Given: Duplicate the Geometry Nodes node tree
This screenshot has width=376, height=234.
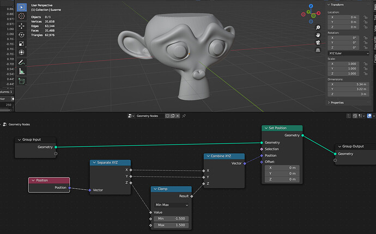Looking at the screenshot, I should coord(173,116).
